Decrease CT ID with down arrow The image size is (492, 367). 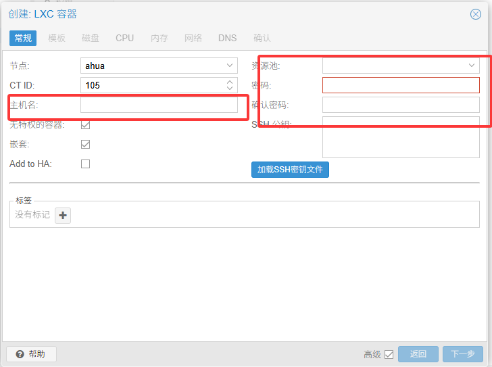pyautogui.click(x=230, y=89)
